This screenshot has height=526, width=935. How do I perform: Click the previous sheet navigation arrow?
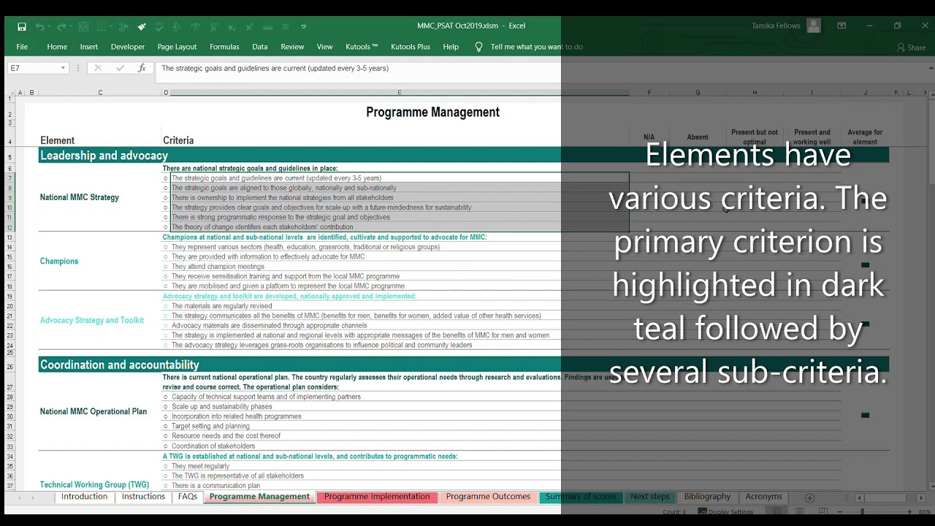point(20,498)
